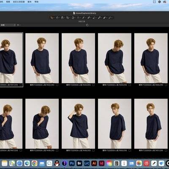This screenshot has width=169, height=169.
Task: Tick the checkbox beside file 7445.CR3
Action: click(166, 85)
